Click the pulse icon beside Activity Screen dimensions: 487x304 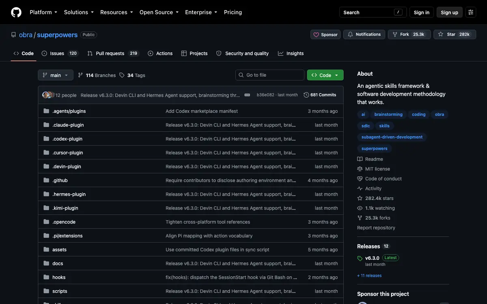click(x=360, y=188)
